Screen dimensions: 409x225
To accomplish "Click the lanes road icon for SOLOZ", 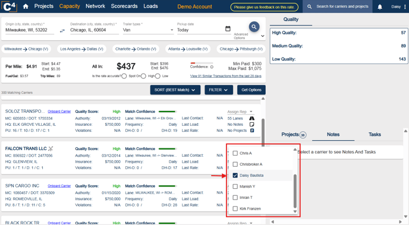I will point(251,118).
